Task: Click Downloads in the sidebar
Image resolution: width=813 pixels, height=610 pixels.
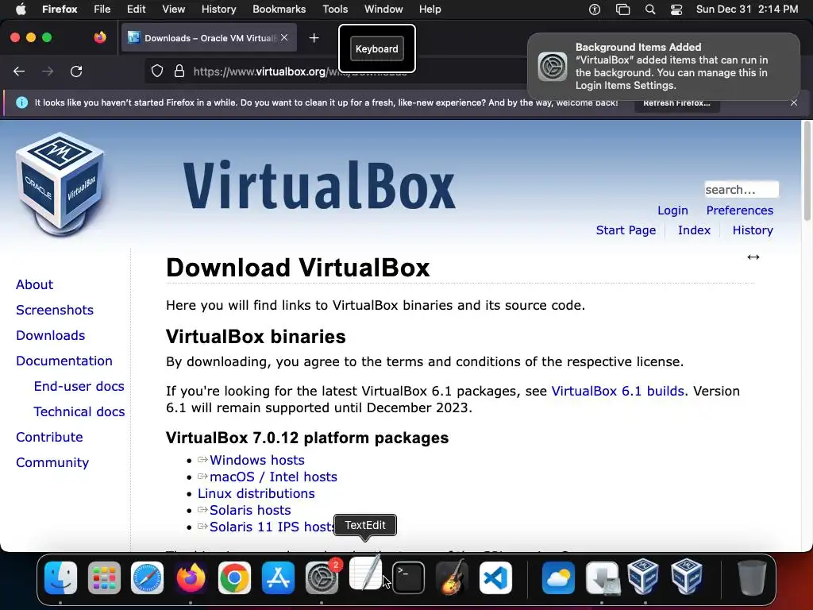Action: (x=50, y=336)
